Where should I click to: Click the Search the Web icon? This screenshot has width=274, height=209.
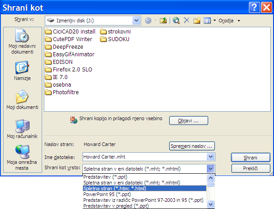176,21
